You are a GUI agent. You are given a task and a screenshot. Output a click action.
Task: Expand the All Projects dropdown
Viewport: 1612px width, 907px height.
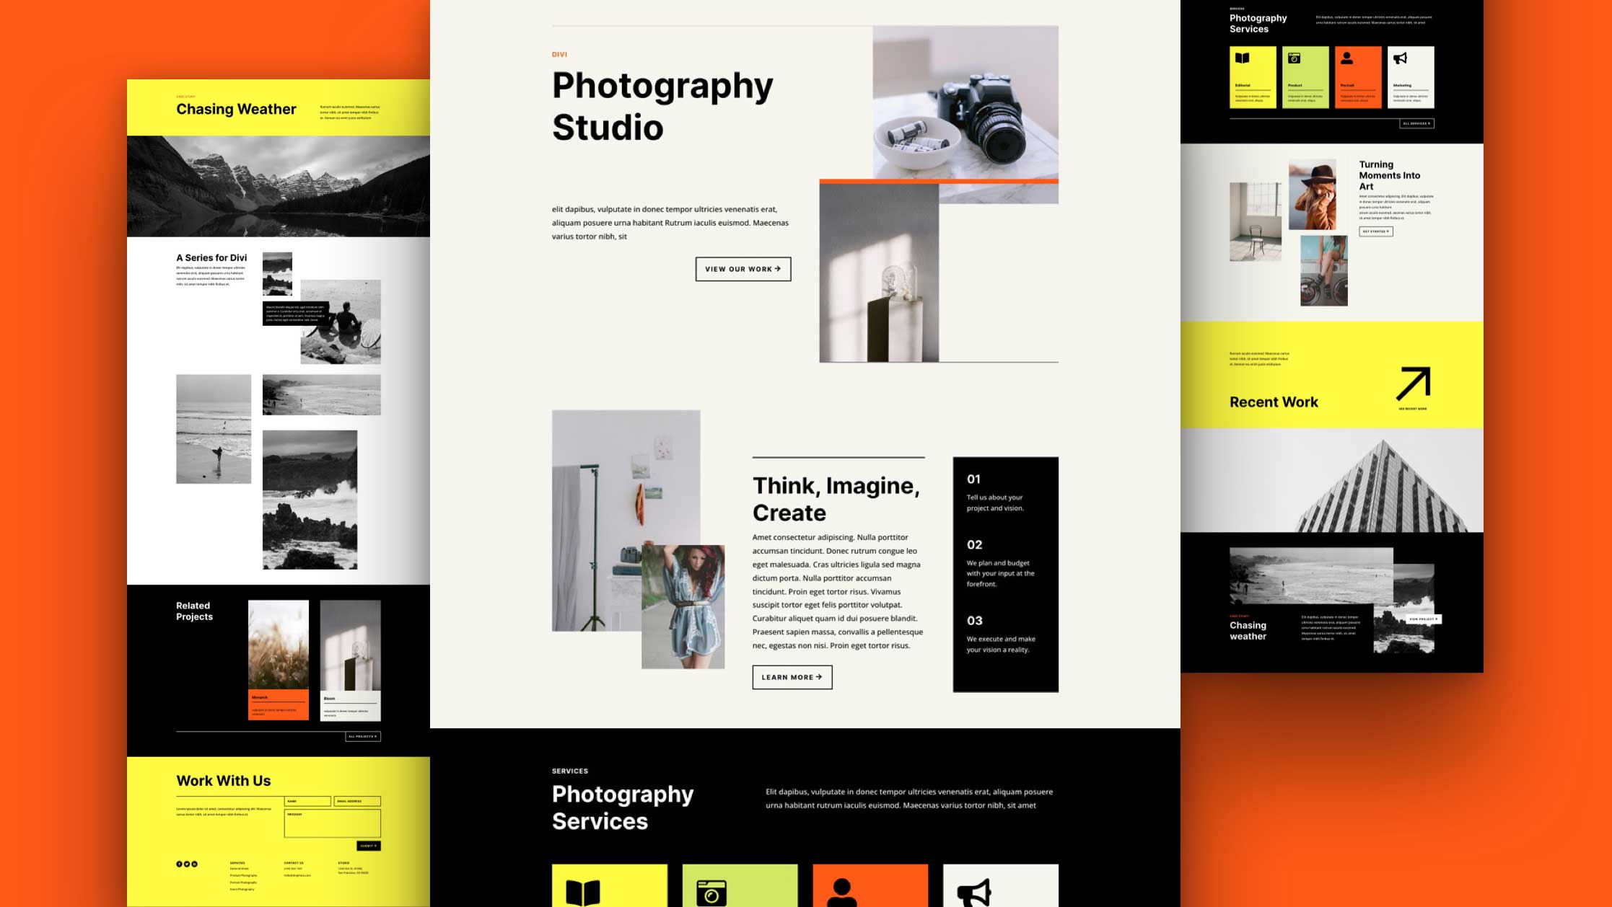click(x=363, y=735)
